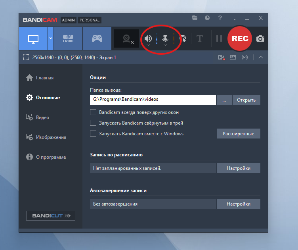Click the output folder path field
The image size is (298, 250).
(x=153, y=100)
